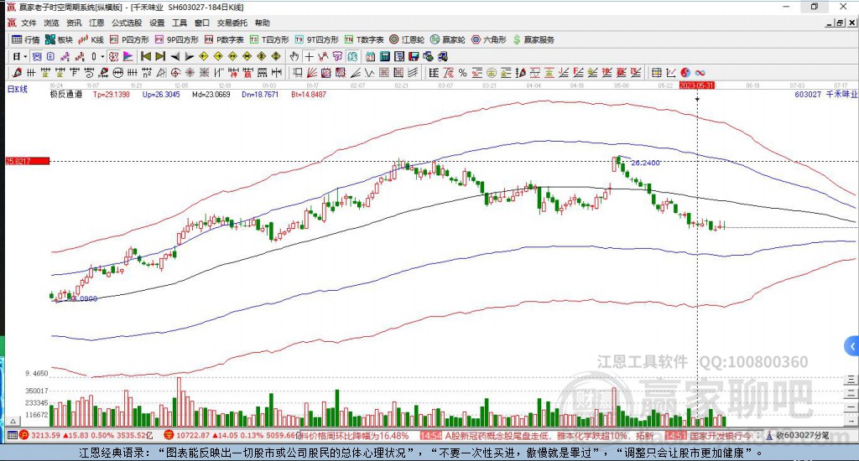Open the 六角形 hexagon tool
Viewport: 859px width, 461px height.
click(489, 39)
